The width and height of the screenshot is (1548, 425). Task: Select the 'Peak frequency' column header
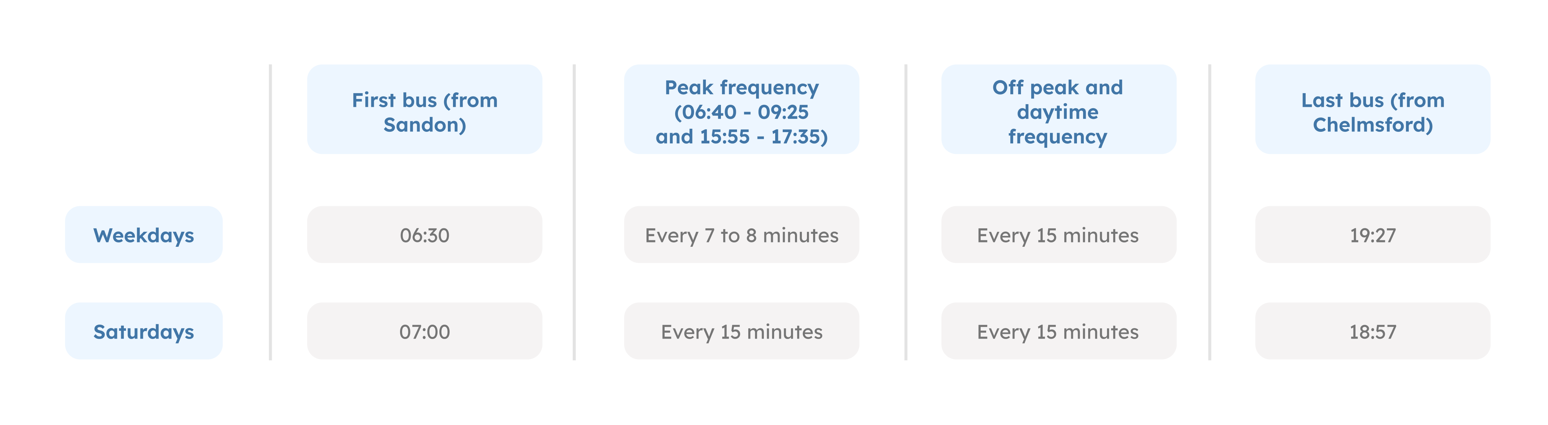tap(741, 88)
